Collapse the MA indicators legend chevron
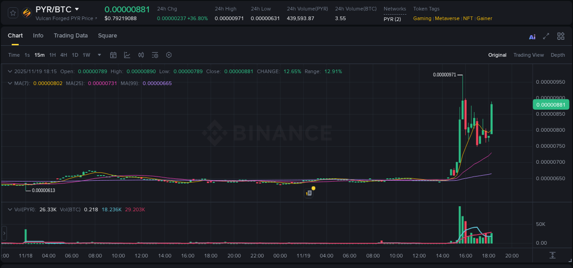573x268 pixels. coord(10,83)
